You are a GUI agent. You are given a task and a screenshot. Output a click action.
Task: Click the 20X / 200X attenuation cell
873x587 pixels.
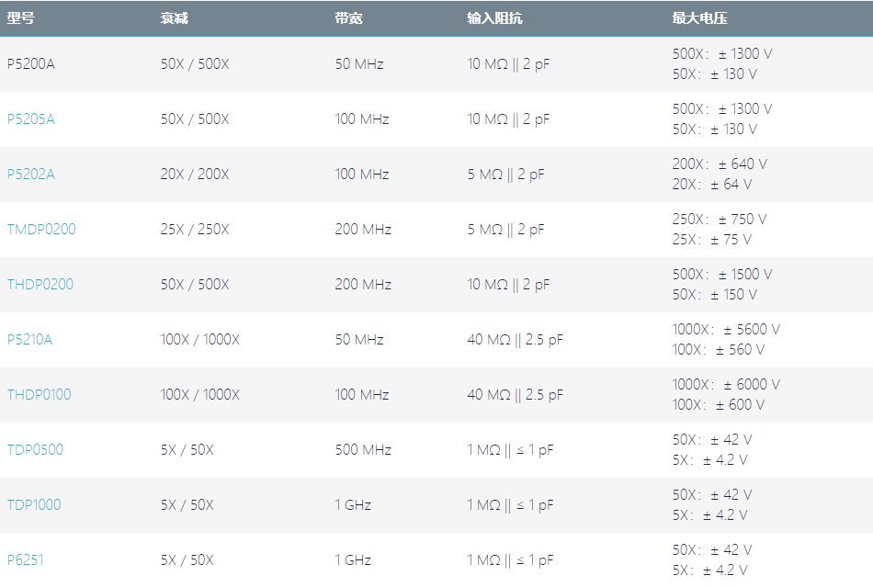195,175
